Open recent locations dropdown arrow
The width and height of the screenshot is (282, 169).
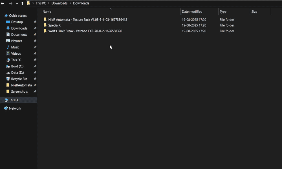pos(17,3)
